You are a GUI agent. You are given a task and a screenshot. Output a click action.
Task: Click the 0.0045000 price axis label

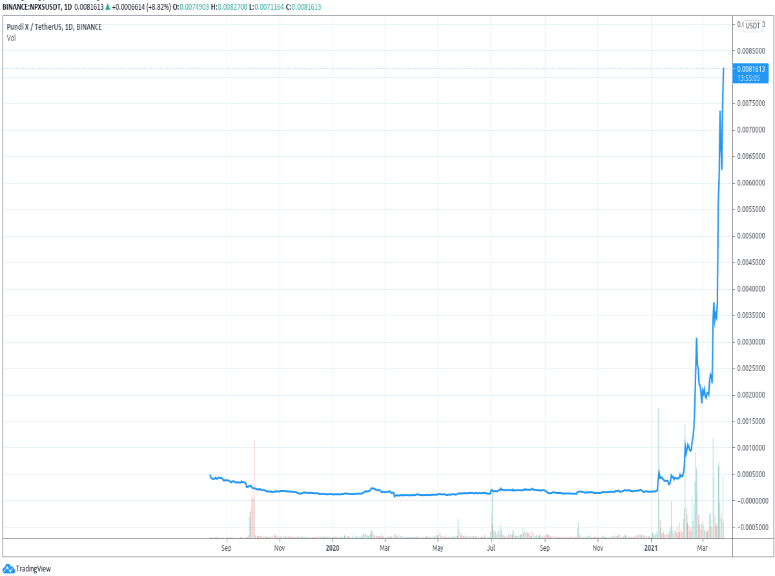click(x=751, y=262)
